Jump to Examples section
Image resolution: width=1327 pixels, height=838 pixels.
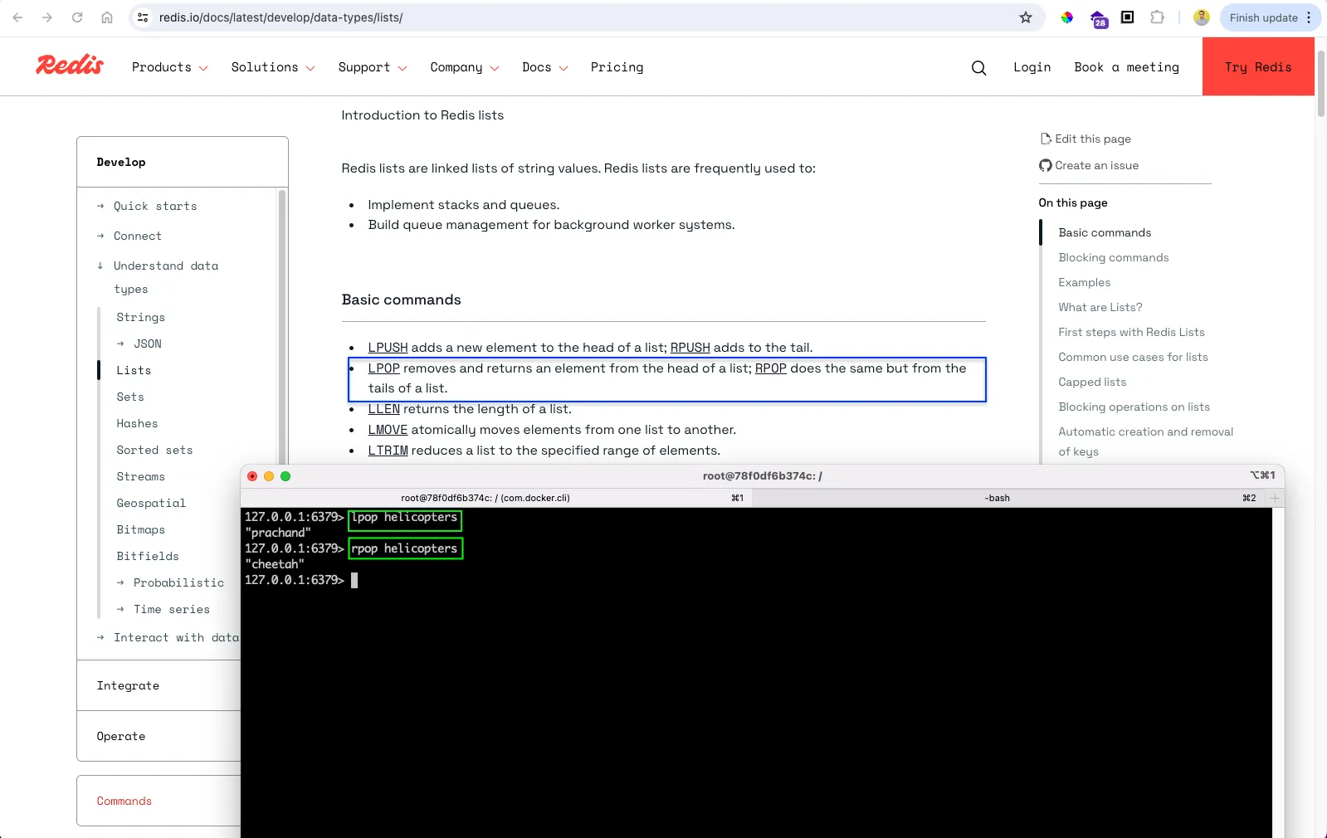[x=1084, y=282]
